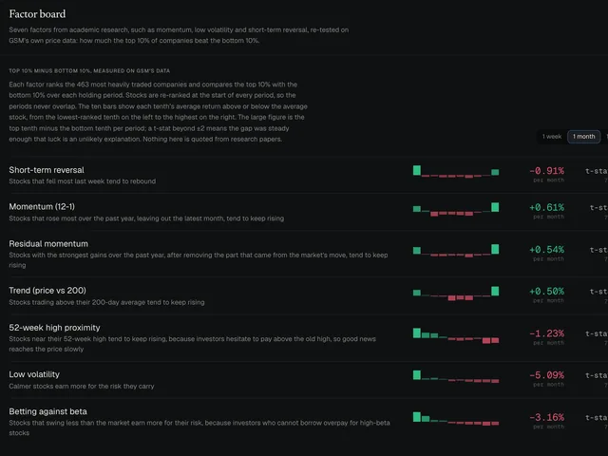Click the Betting against beta bar chart
Screen dimensions: 608x456
coord(456,419)
